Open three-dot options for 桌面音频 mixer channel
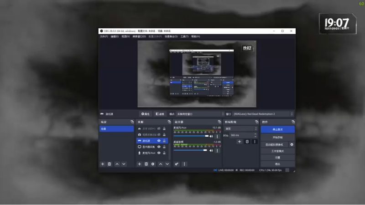Screen dimensions: 365x205 (218, 151)
